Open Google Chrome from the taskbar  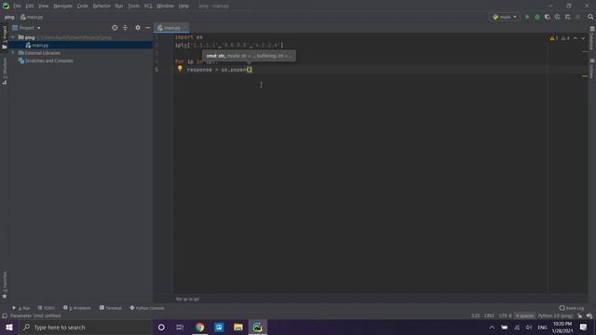click(x=200, y=327)
